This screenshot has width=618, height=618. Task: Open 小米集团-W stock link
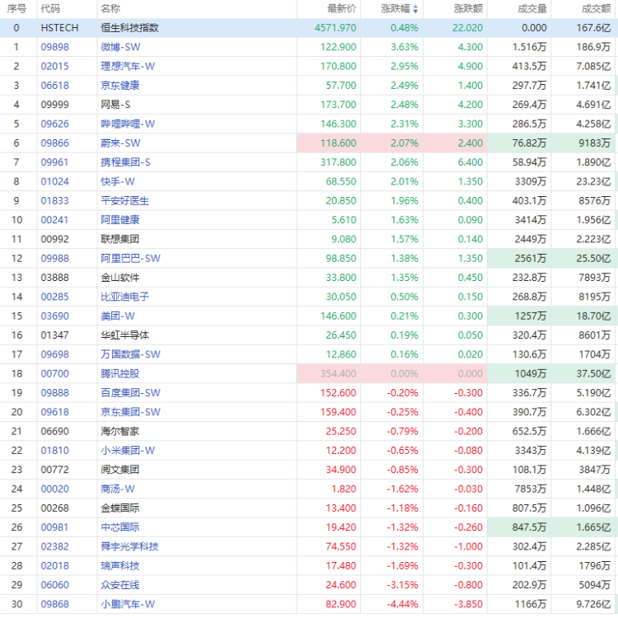128,451
